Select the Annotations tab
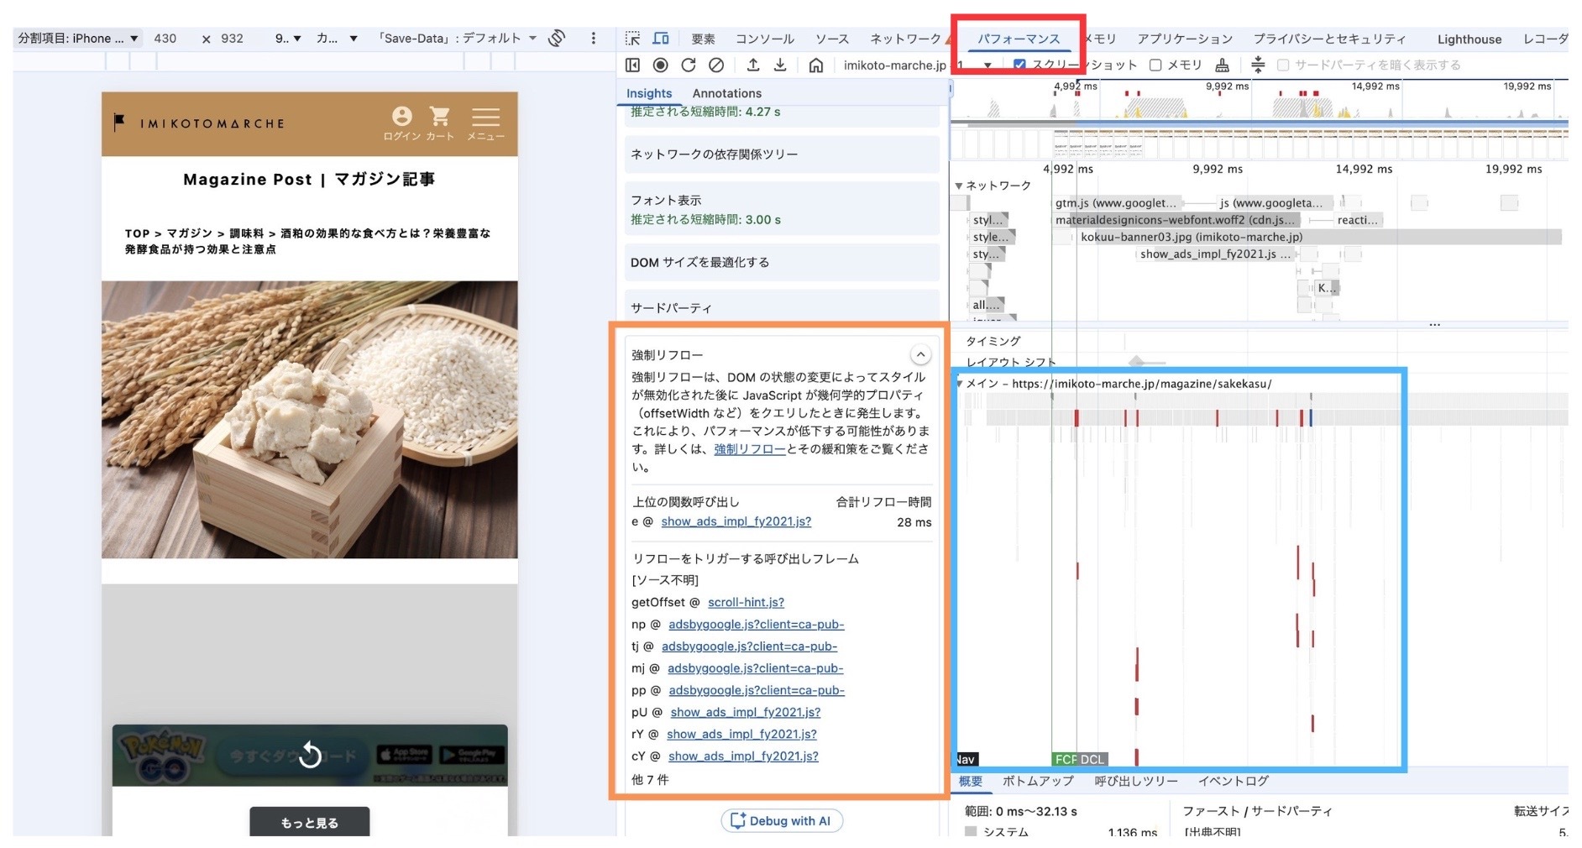This screenshot has width=1582, height=848. pos(726,93)
